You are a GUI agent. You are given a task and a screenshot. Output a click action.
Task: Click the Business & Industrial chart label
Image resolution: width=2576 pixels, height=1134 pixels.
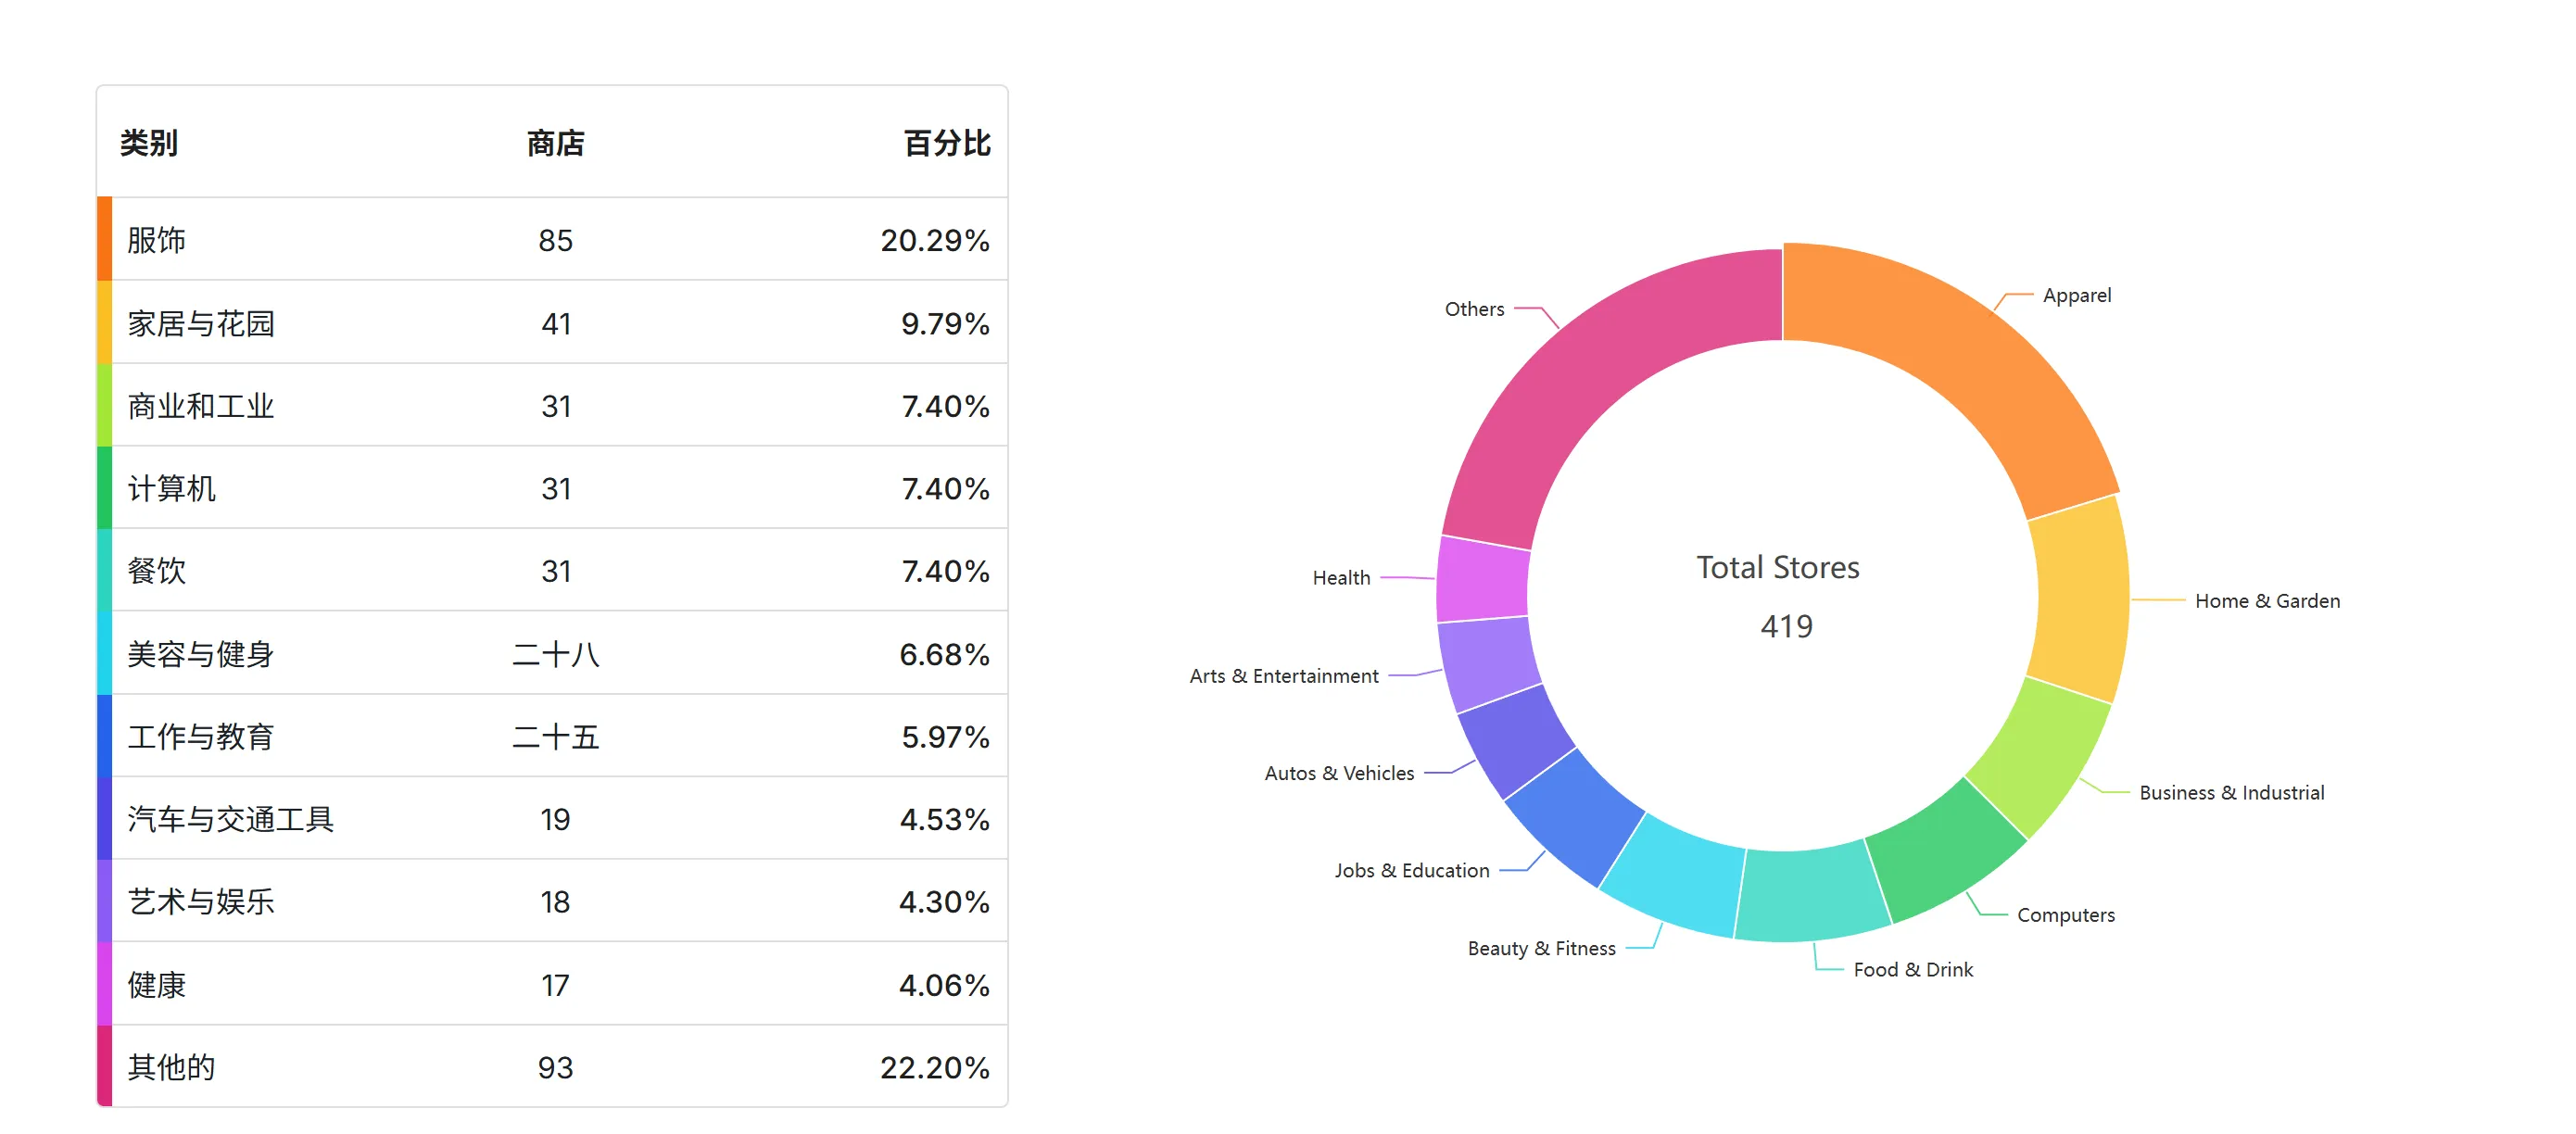2231,793
